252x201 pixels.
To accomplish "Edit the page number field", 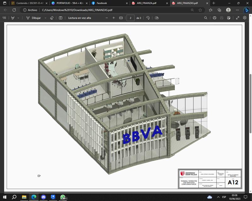I will [x=130, y=18].
